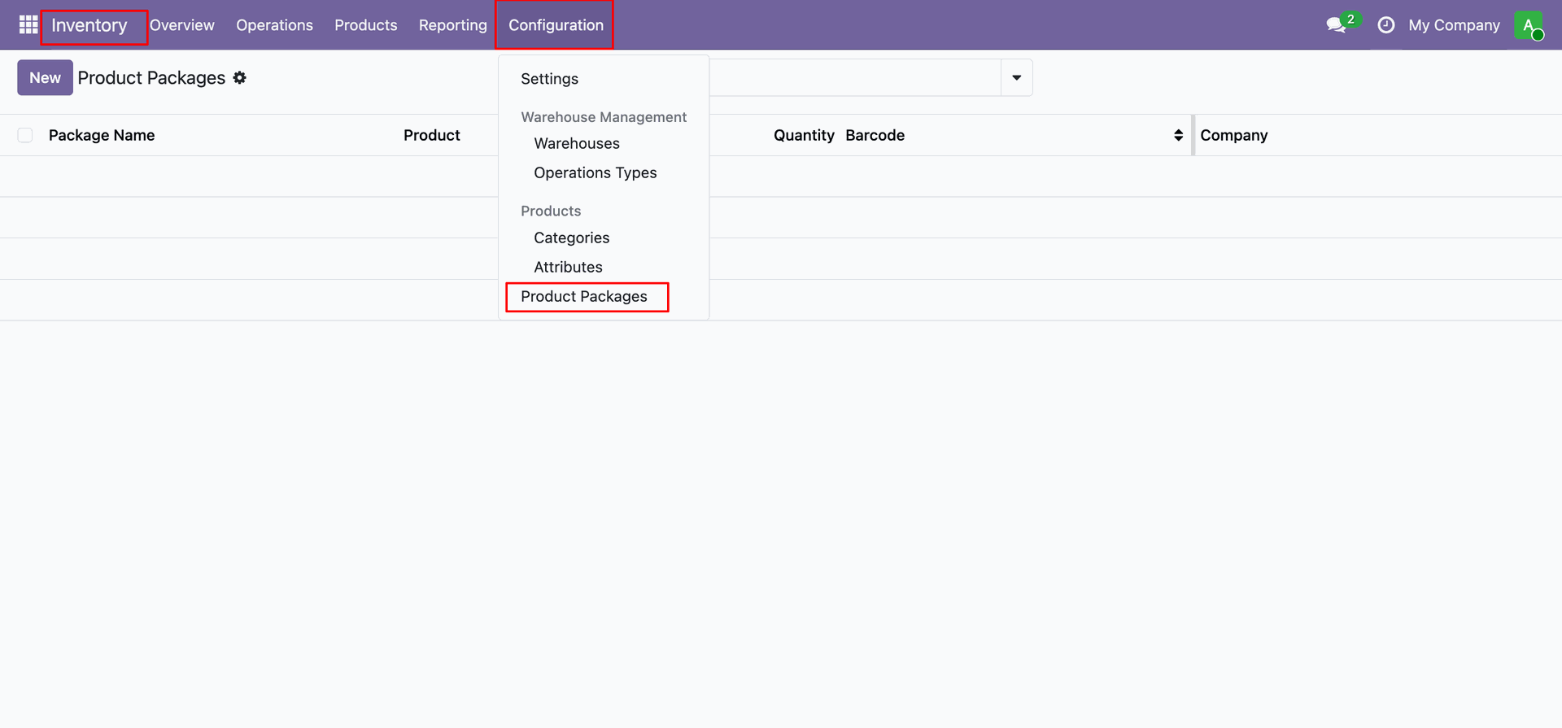
Task: Expand the search options dropdown arrow
Action: (1016, 77)
